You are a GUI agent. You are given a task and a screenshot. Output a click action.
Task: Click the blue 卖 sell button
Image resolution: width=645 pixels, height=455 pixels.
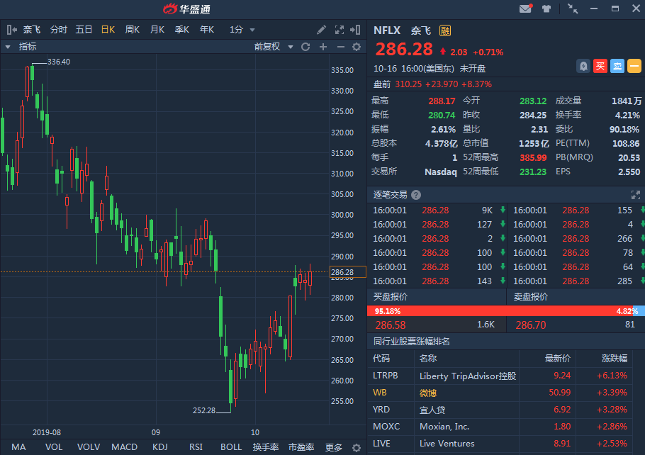tap(617, 66)
